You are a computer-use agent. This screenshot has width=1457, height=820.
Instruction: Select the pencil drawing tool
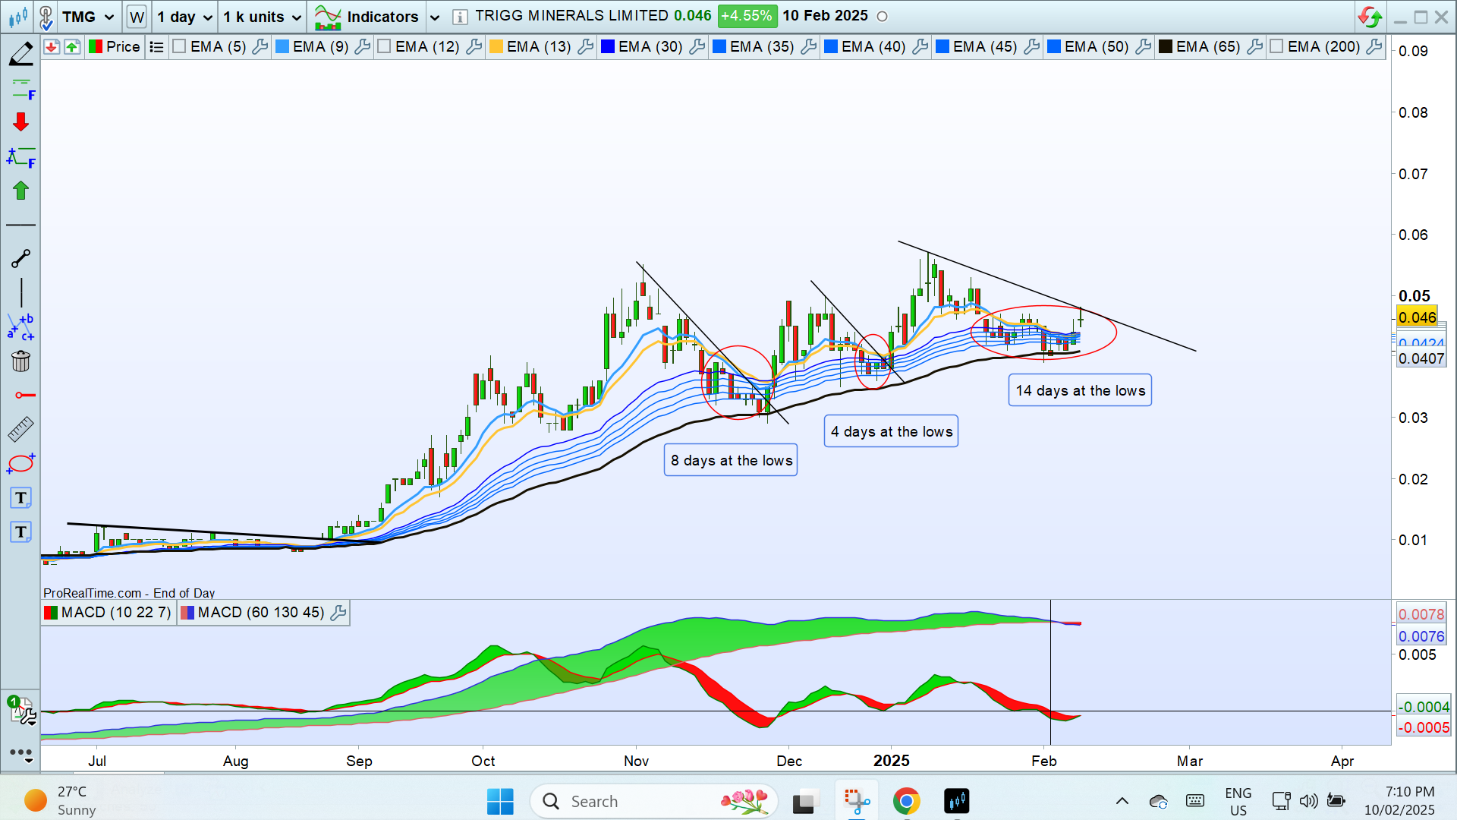[20, 53]
